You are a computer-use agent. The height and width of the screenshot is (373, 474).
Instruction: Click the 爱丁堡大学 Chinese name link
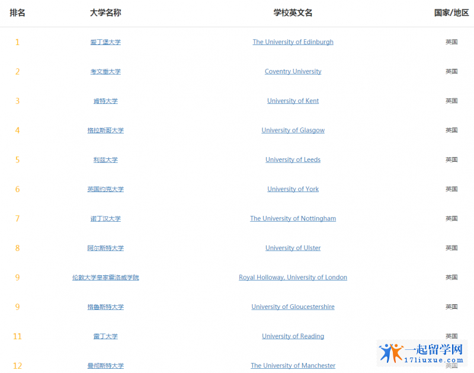[105, 42]
